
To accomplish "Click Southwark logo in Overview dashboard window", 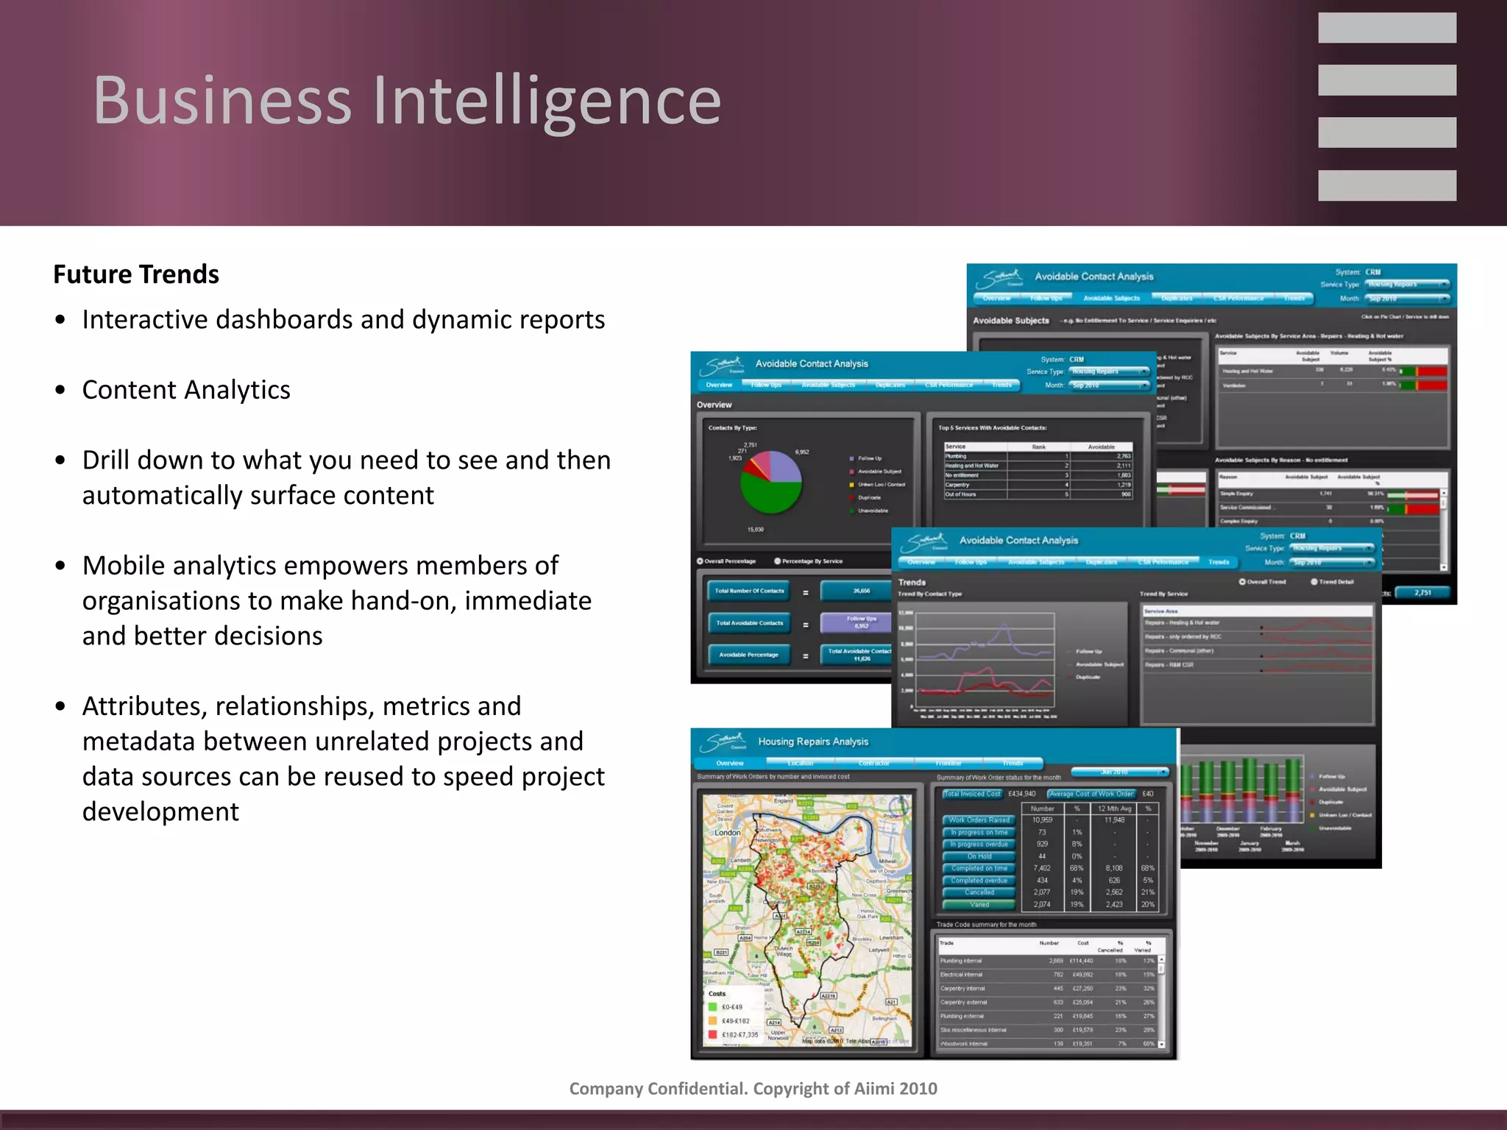I will point(722,364).
